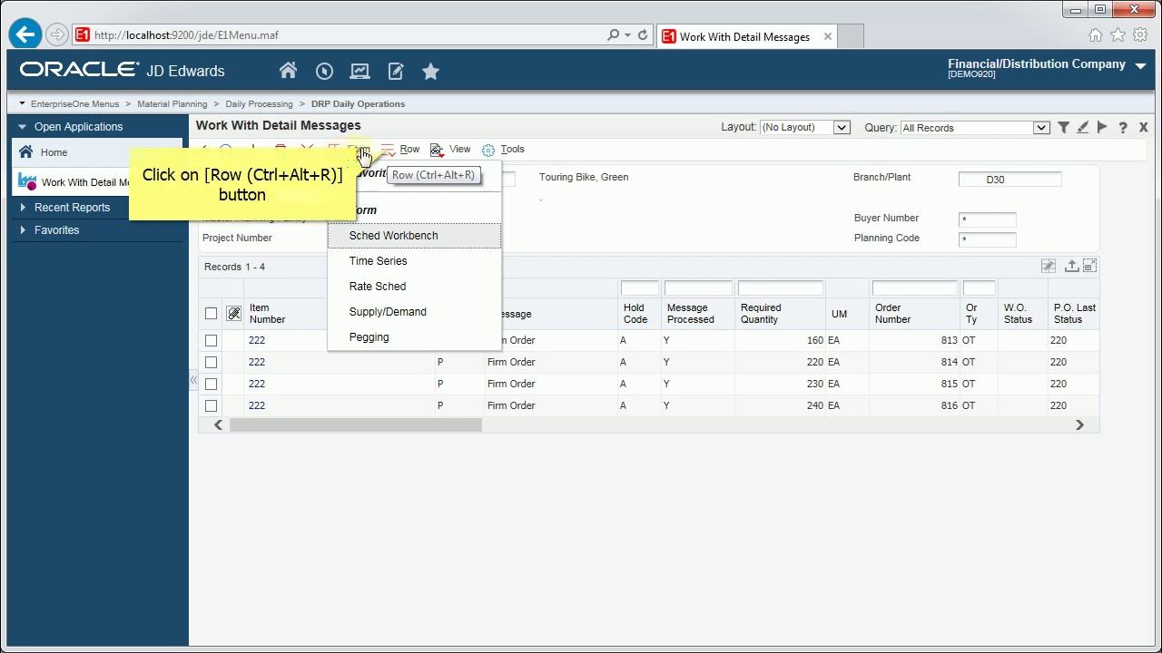Select Rate Sched menu item
This screenshot has width=1162, height=653.
[414, 287]
